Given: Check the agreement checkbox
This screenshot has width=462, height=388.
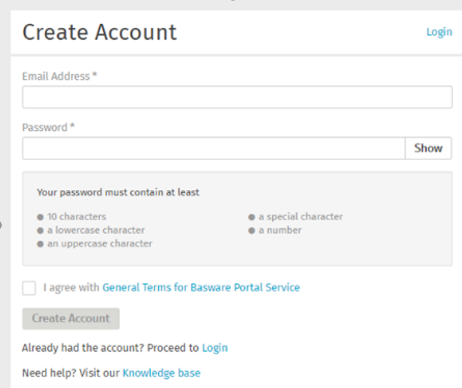Looking at the screenshot, I should (28, 288).
